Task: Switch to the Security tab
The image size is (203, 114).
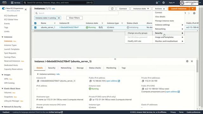Action: pos(52,68)
